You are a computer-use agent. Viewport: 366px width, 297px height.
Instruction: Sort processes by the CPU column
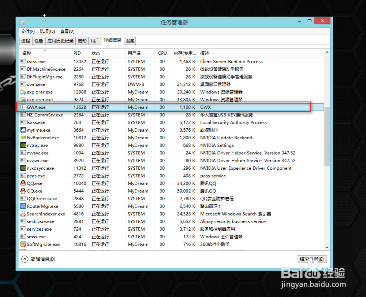point(162,53)
